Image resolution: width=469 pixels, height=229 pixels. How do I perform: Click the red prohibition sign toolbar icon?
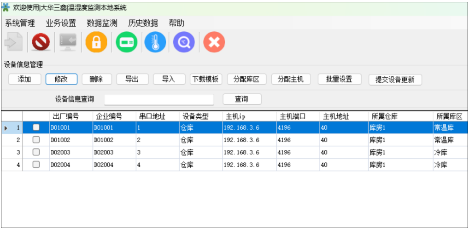pos(41,43)
